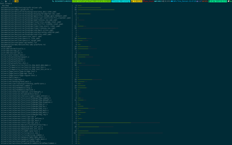The height and width of the screenshot is (145, 232).
Task: Click the timer/renesas,tpu.yaml line
Action: [x=28, y=28]
